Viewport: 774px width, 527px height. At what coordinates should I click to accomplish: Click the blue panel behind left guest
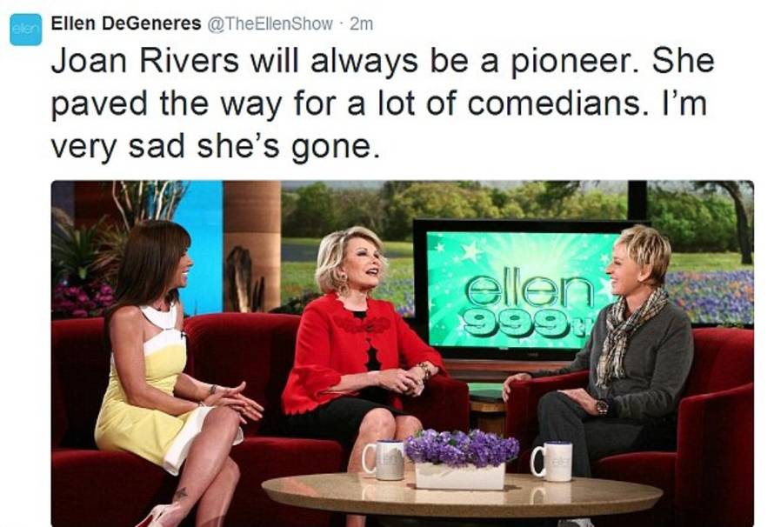click(x=200, y=247)
